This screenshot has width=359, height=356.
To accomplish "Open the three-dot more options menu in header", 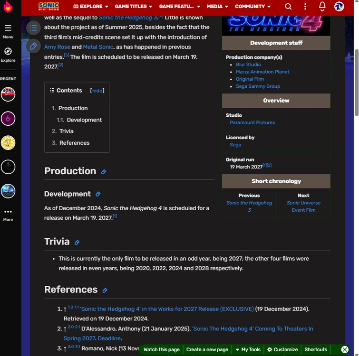I will [x=305, y=6].
